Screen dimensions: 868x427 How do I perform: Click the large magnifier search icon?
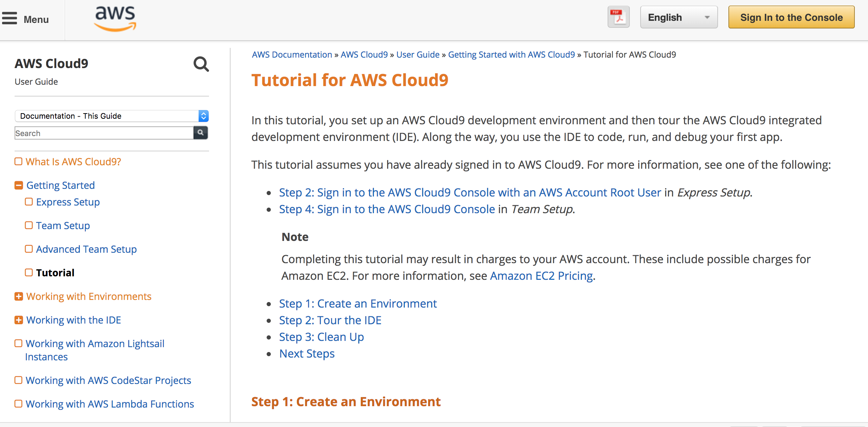[x=201, y=64]
